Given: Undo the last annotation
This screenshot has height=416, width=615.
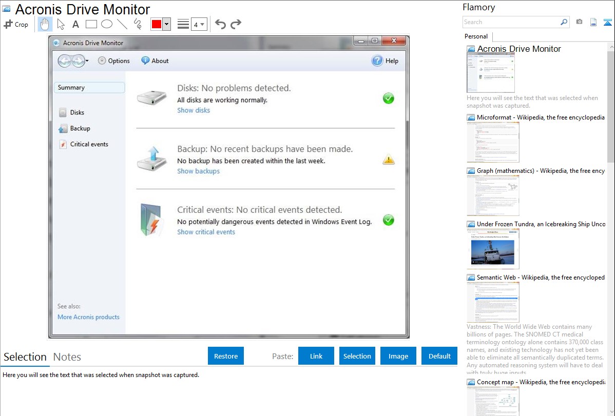Looking at the screenshot, I should pos(220,24).
